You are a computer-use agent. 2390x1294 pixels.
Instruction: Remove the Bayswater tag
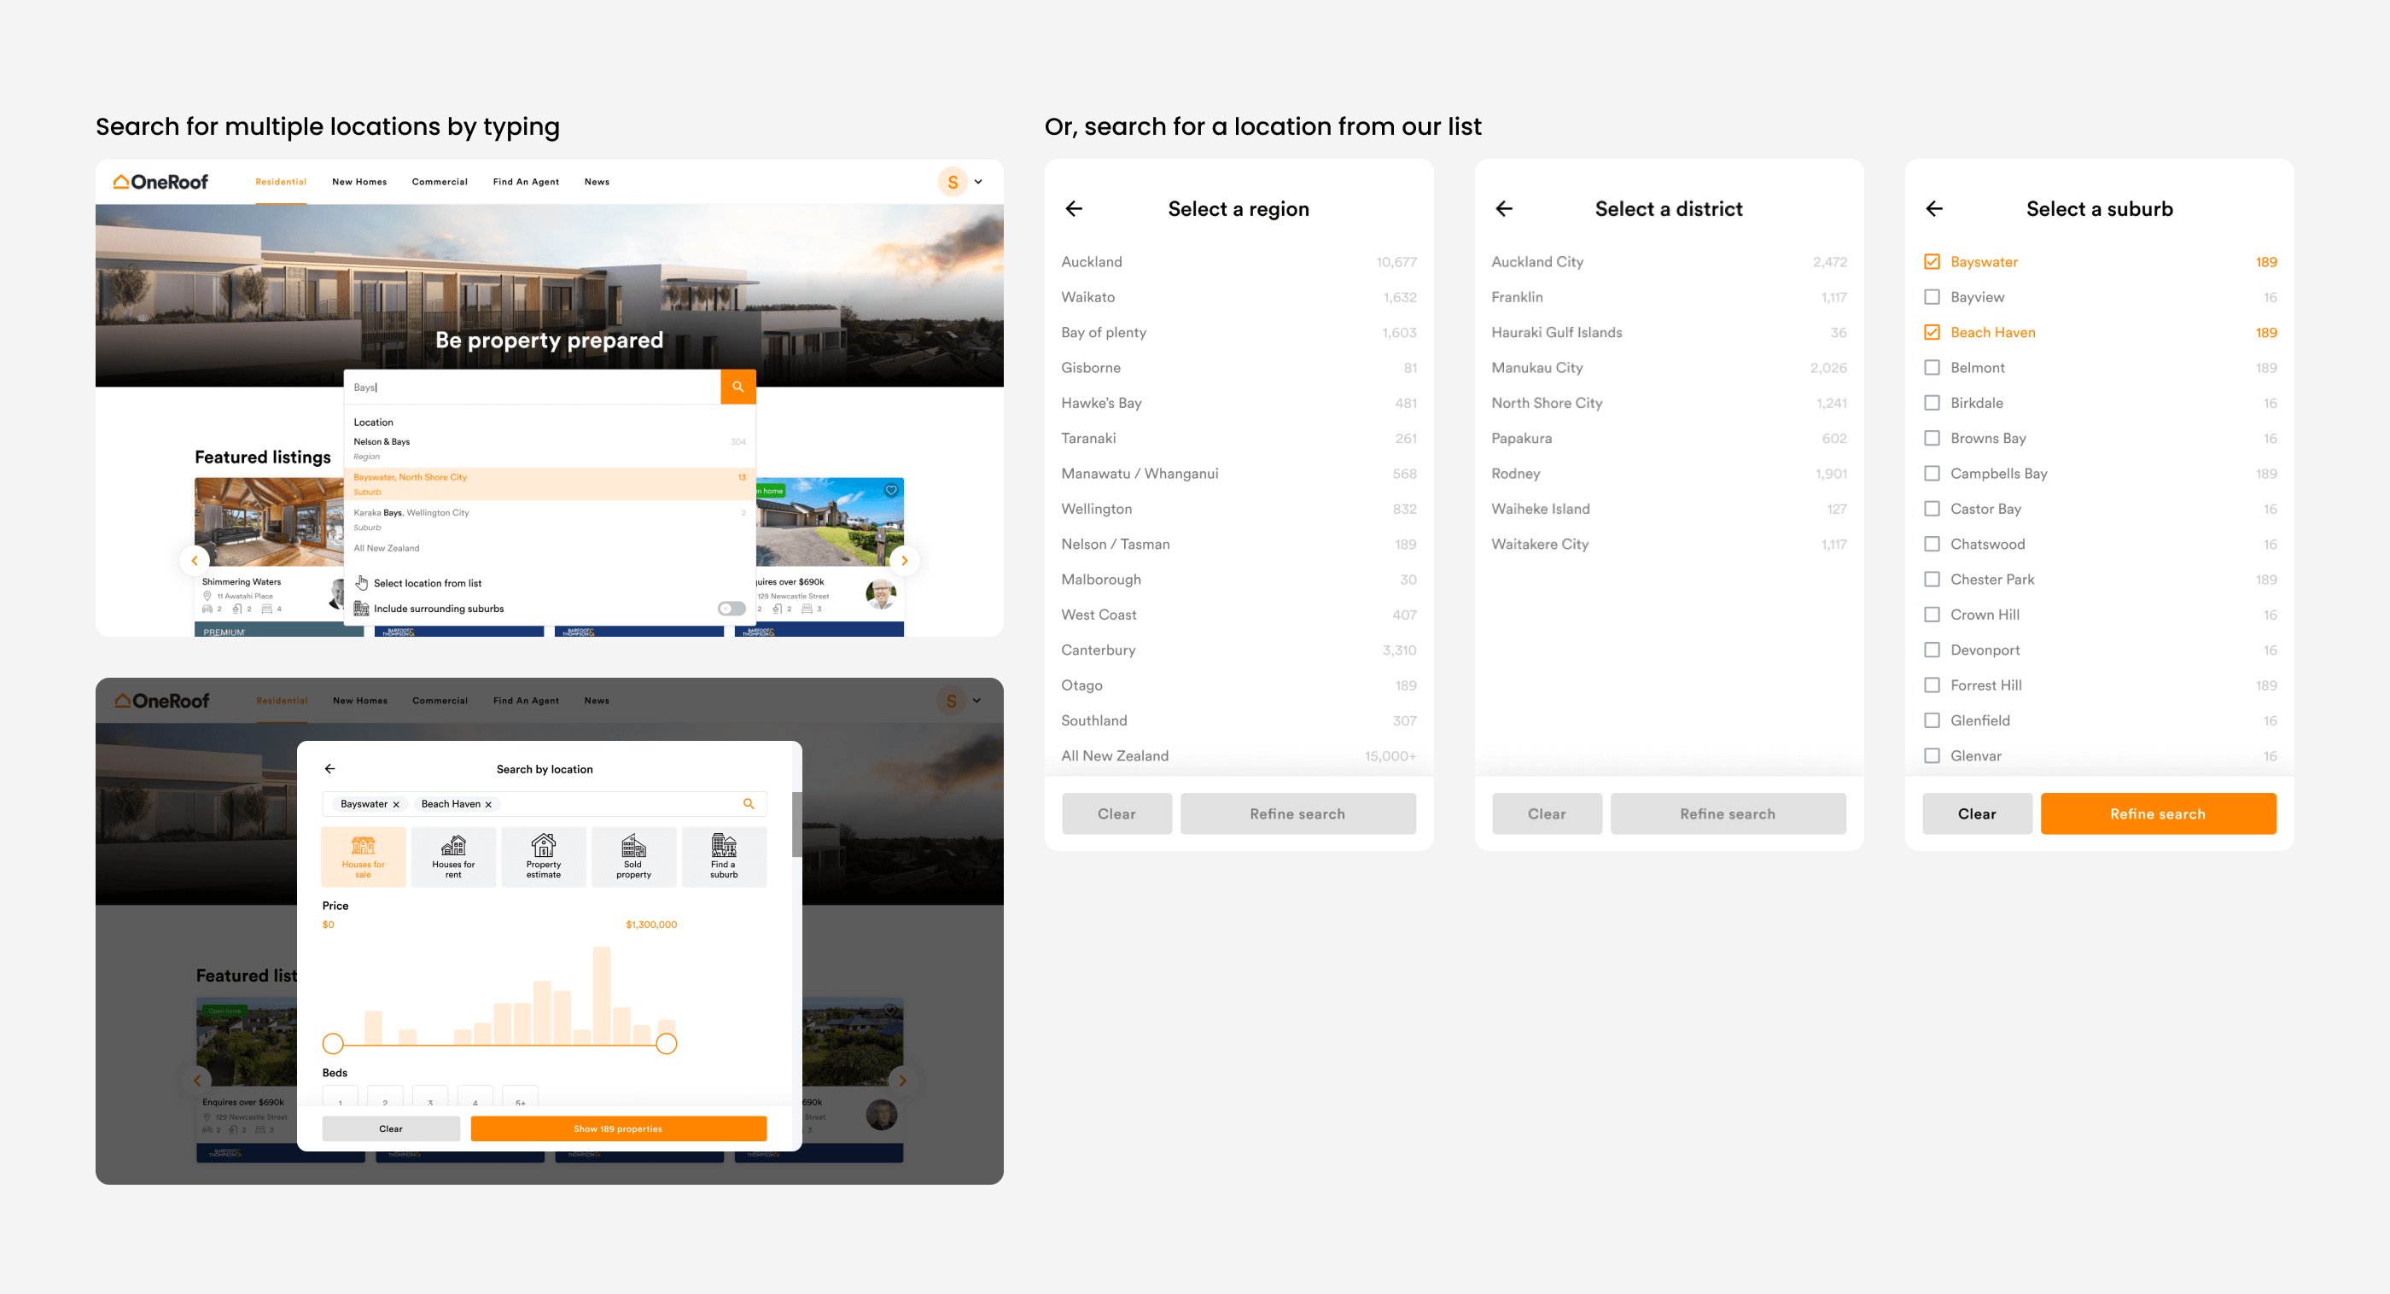396,804
